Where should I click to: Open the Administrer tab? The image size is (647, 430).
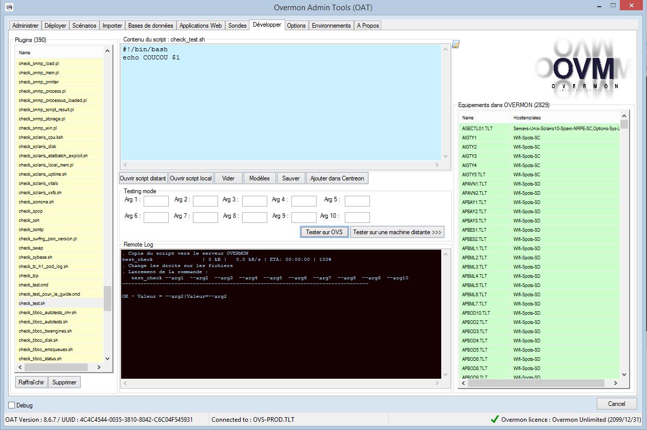pyautogui.click(x=25, y=26)
